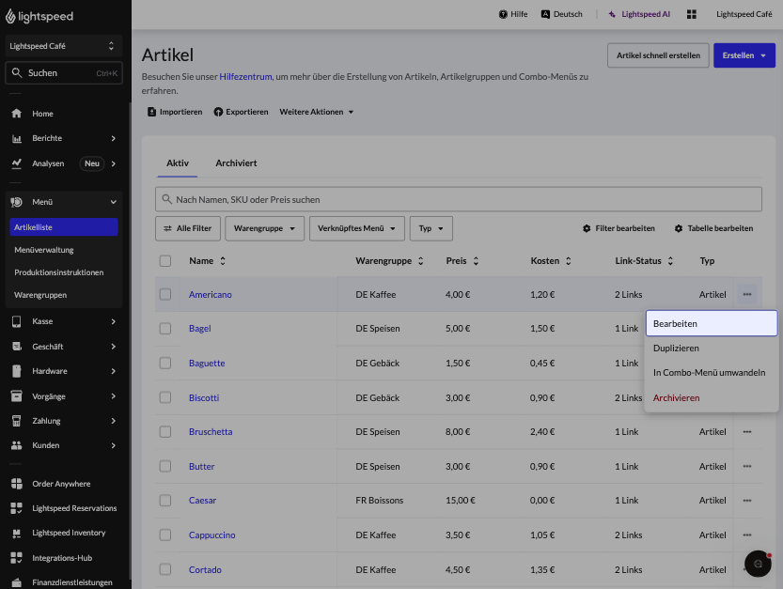Open the Hilfezentrum link
Screen dimensions: 783x589
(x=245, y=76)
